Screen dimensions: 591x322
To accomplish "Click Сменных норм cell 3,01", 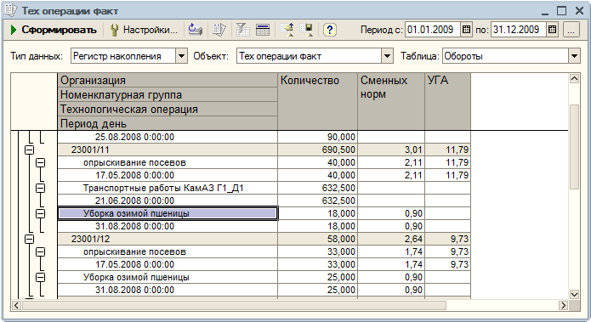I will (x=391, y=150).
